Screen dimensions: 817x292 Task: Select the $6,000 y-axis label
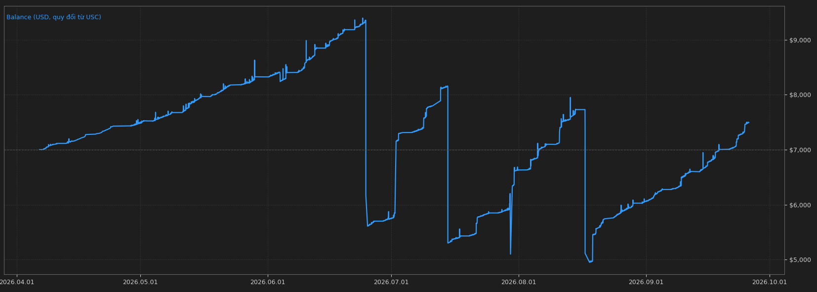pos(800,205)
